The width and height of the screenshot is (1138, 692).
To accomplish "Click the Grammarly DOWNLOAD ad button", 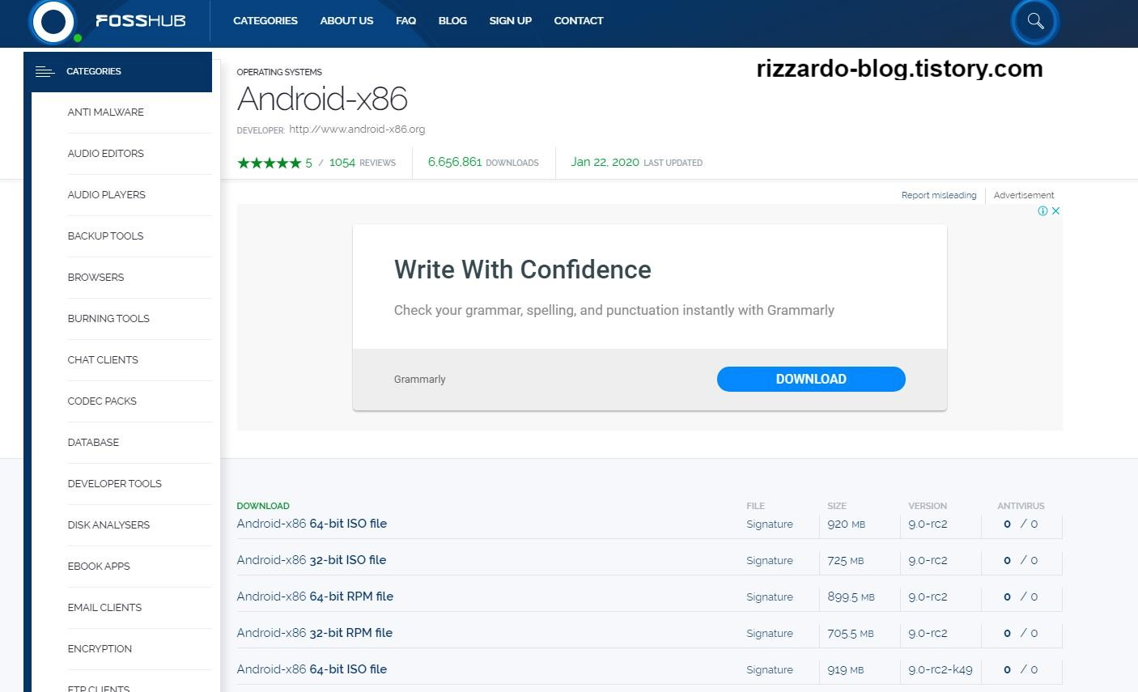I will (x=811, y=379).
